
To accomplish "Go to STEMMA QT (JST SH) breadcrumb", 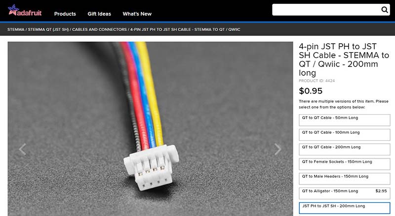I will point(48,30).
